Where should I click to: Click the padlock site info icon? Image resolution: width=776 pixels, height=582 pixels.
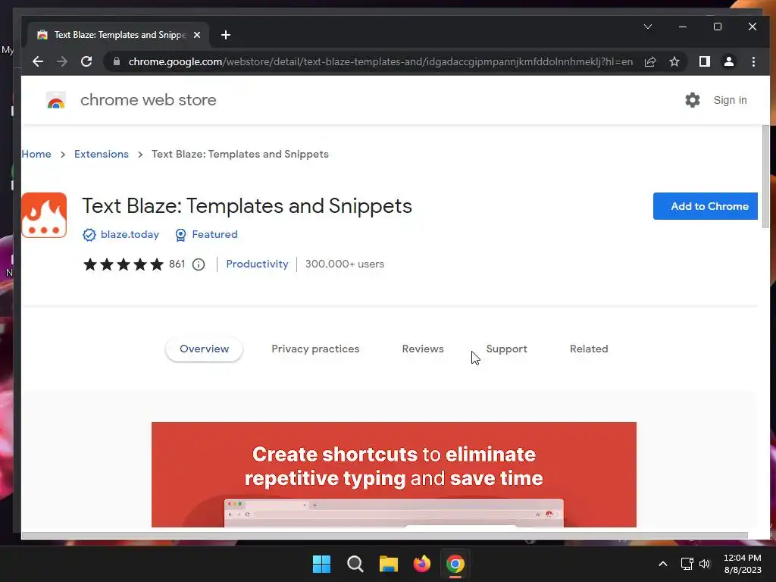tap(116, 61)
